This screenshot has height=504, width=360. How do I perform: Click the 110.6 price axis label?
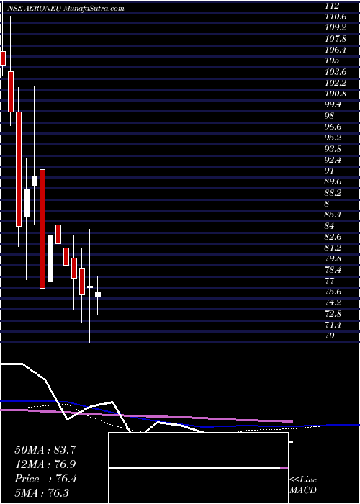[336, 17]
